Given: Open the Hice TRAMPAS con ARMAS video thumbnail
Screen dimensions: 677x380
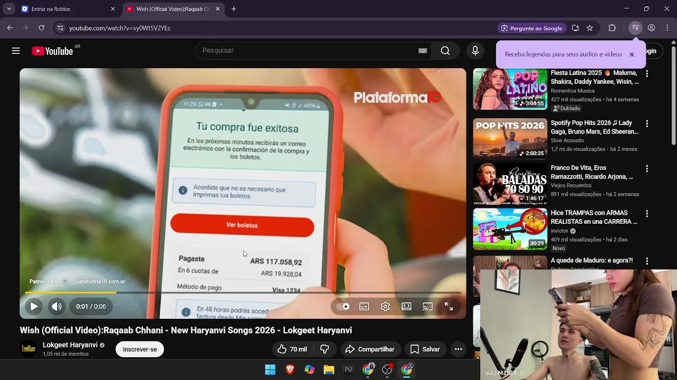Looking at the screenshot, I should [x=510, y=229].
